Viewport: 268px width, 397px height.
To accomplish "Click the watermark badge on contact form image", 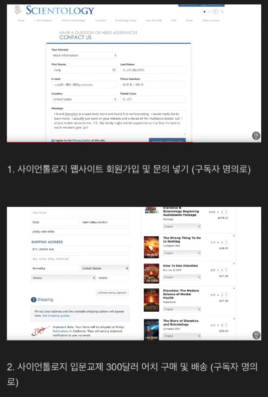I will tap(256, 135).
